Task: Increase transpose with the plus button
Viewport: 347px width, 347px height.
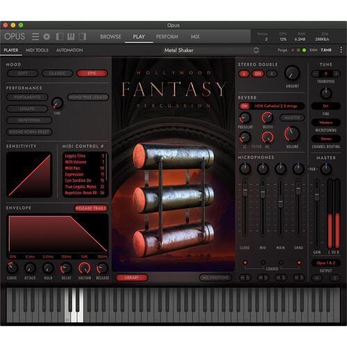Action: (336, 74)
